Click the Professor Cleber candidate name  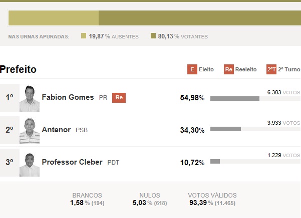72,162
